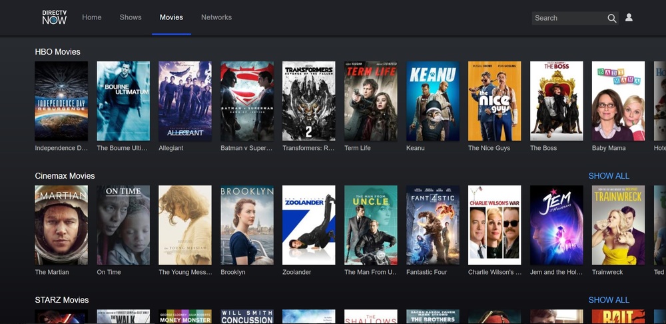Click 'Charlie Wilson's …' title text
666x324 pixels.
495,272
